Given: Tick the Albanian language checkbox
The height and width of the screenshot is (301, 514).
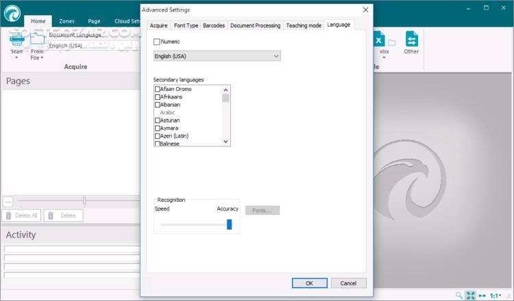Looking at the screenshot, I should point(158,105).
